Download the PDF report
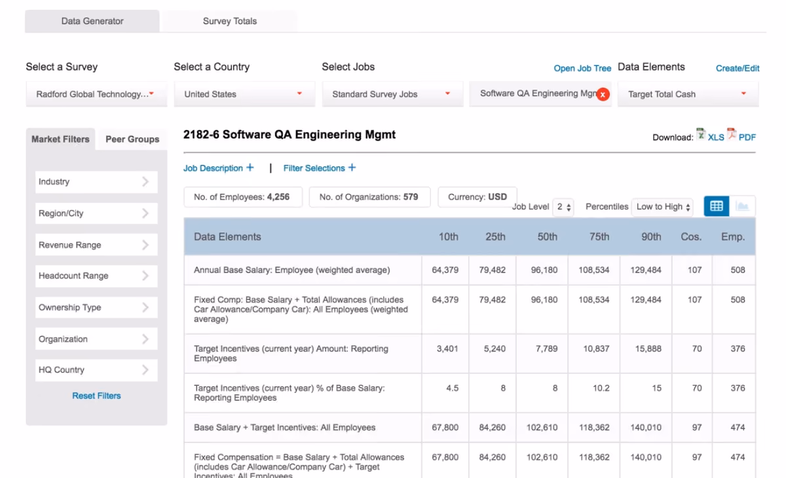Image resolution: width=786 pixels, height=478 pixels. 741,135
